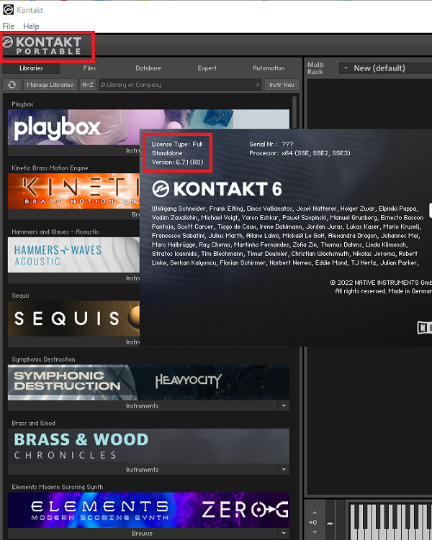The image size is (432, 540).
Task: Click the refresh libraries icon
Action: (x=12, y=85)
